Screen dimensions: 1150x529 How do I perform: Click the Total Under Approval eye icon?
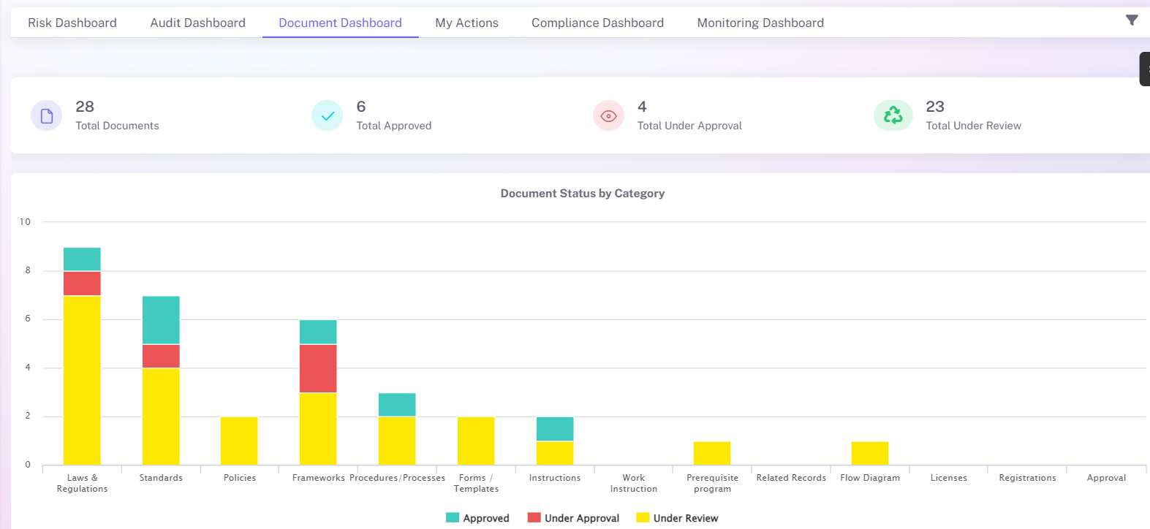coord(608,116)
